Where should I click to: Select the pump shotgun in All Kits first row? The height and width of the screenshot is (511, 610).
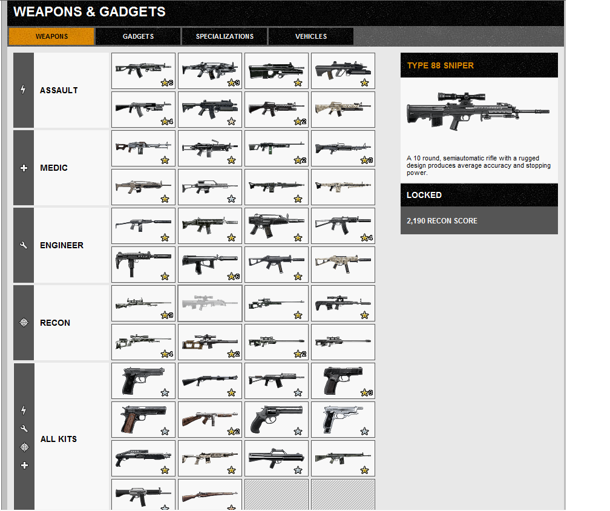click(209, 381)
